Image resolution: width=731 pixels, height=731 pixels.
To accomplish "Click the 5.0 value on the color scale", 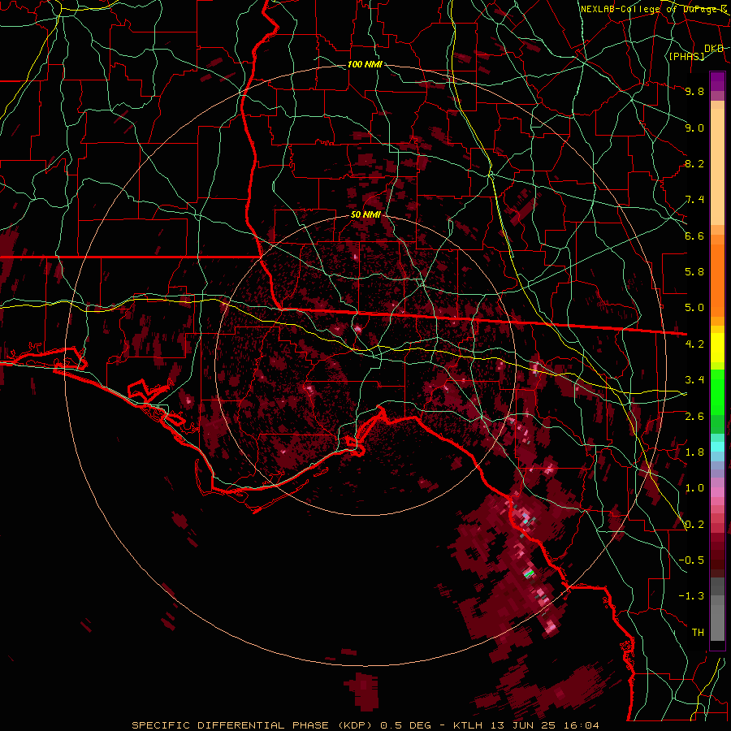I will pos(694,308).
